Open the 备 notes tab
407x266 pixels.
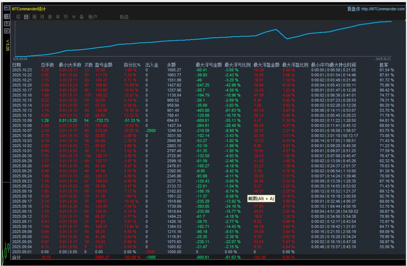[x=82, y=17]
